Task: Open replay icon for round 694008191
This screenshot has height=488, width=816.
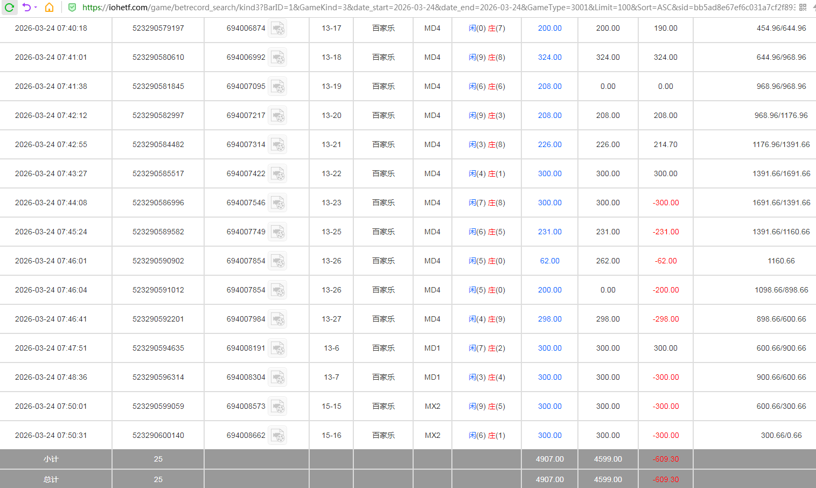Action: pos(277,348)
